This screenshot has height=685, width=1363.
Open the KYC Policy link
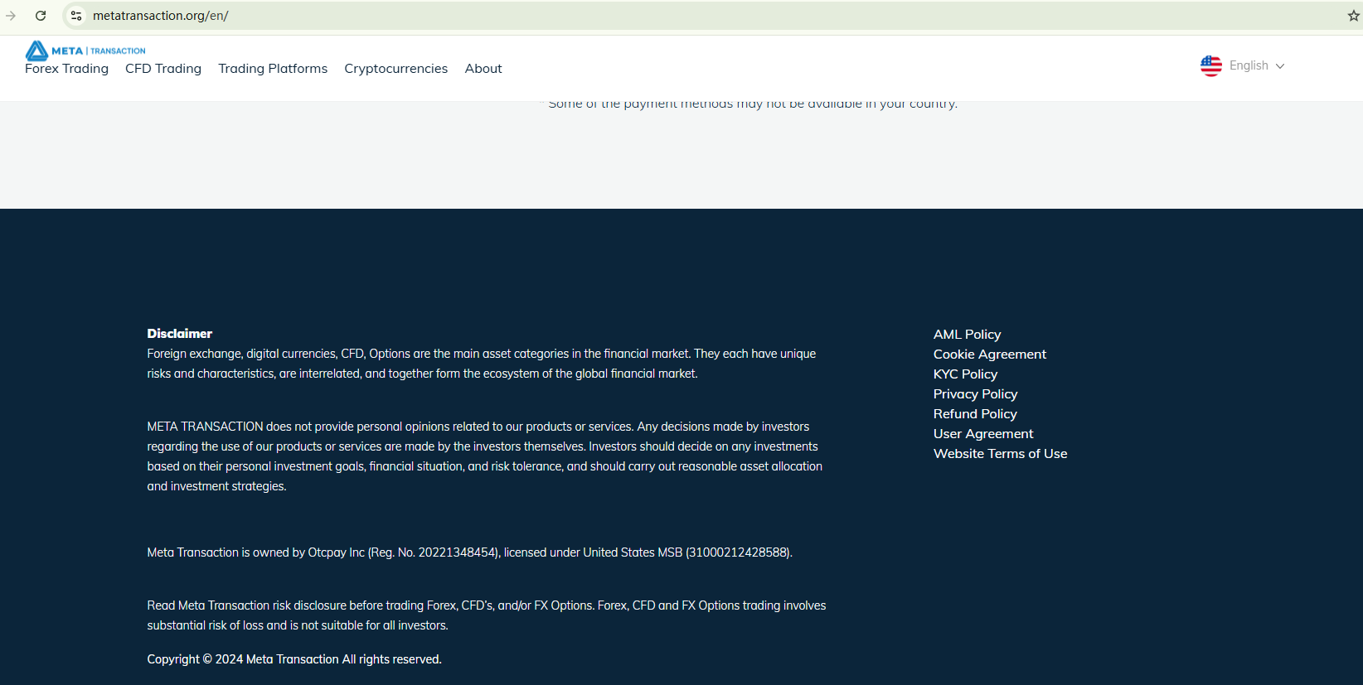point(966,374)
